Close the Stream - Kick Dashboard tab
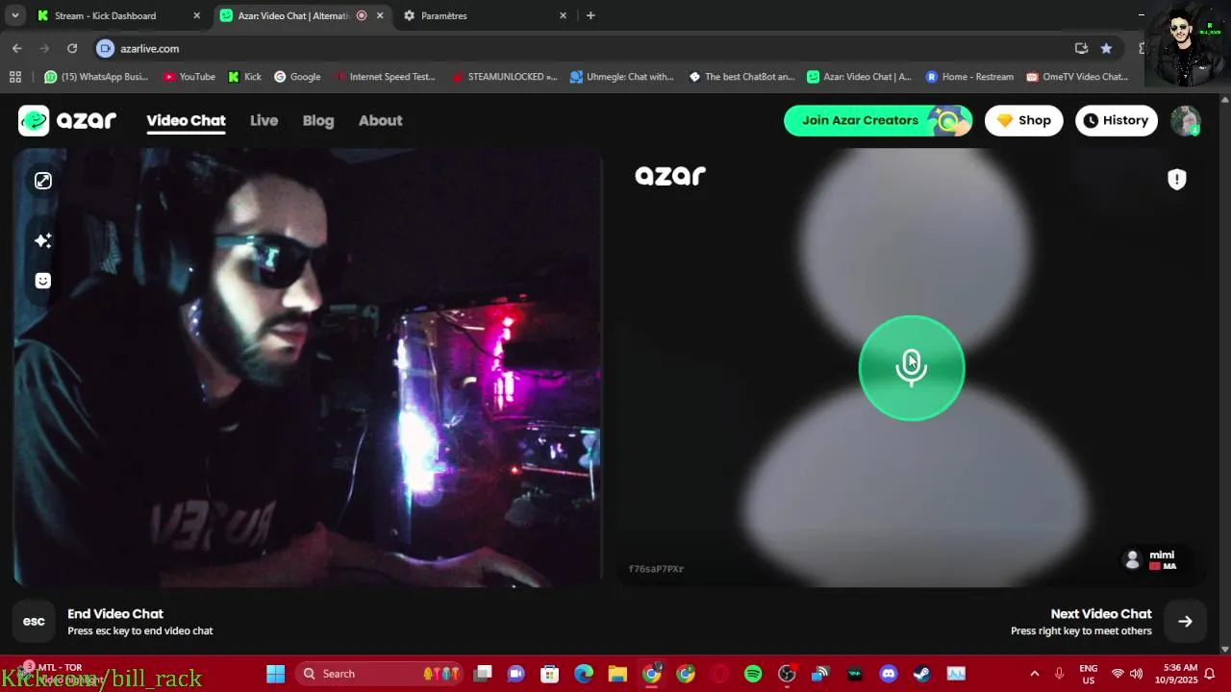Viewport: 1231px width, 692px height. pos(197,15)
